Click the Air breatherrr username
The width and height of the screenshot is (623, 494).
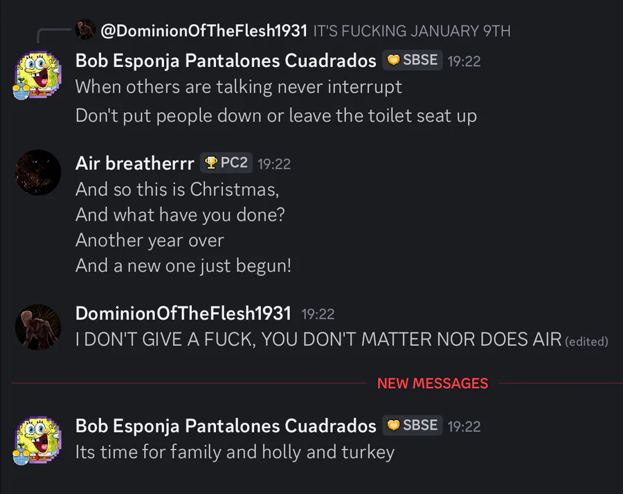click(134, 163)
